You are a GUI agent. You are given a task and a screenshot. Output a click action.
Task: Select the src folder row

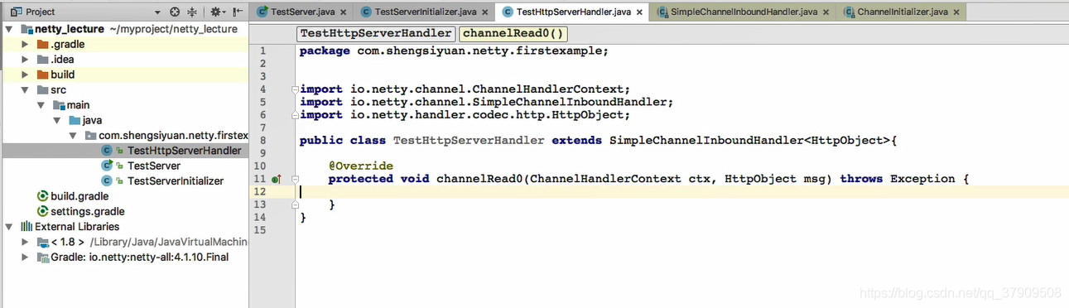point(124,90)
